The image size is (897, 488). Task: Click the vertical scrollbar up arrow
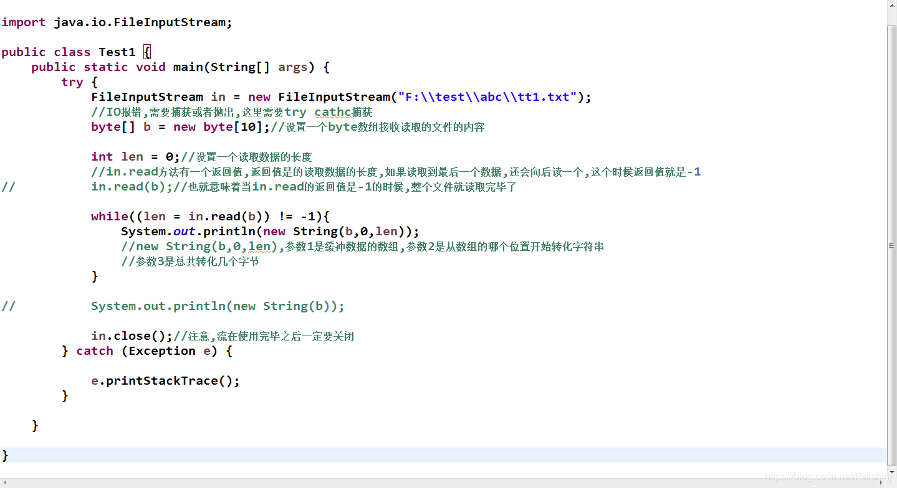(891, 6)
